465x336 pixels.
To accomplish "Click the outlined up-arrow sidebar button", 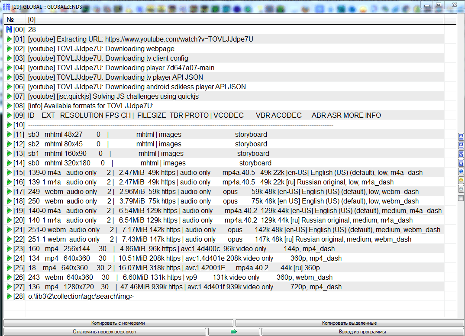I will 461,145.
